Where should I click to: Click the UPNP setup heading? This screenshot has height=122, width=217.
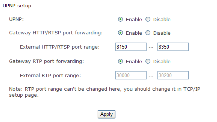pyautogui.click(x=17, y=6)
